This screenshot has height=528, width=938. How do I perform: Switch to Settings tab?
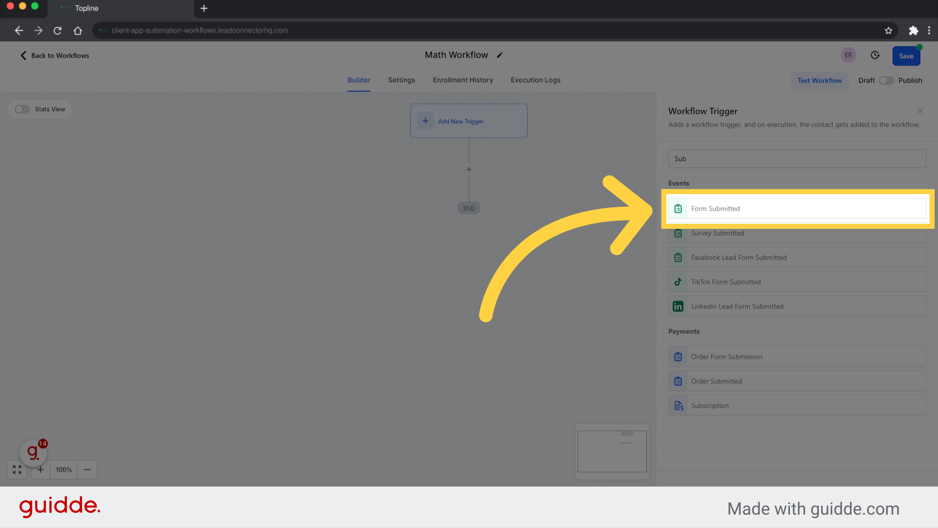(x=402, y=80)
